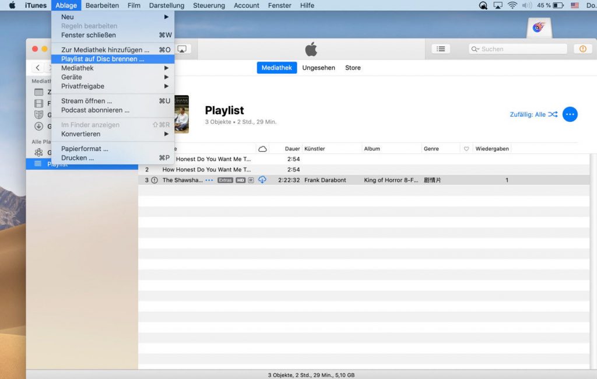Sort by the Dauer column
597x379 pixels.
tap(293, 149)
